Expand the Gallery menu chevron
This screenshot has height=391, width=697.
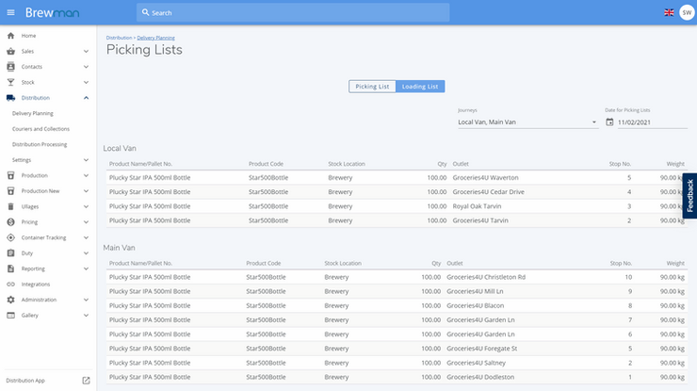coord(87,316)
